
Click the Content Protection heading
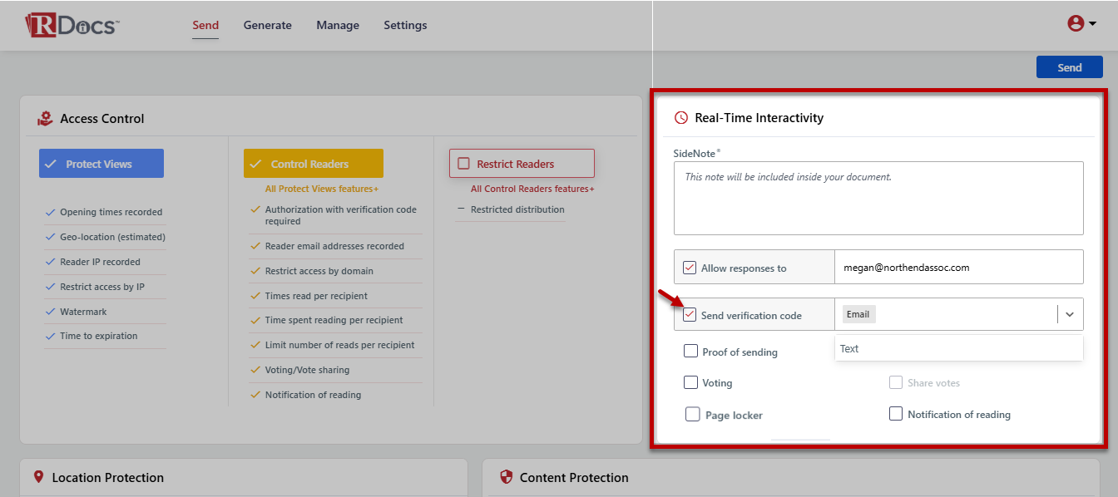[x=574, y=477]
